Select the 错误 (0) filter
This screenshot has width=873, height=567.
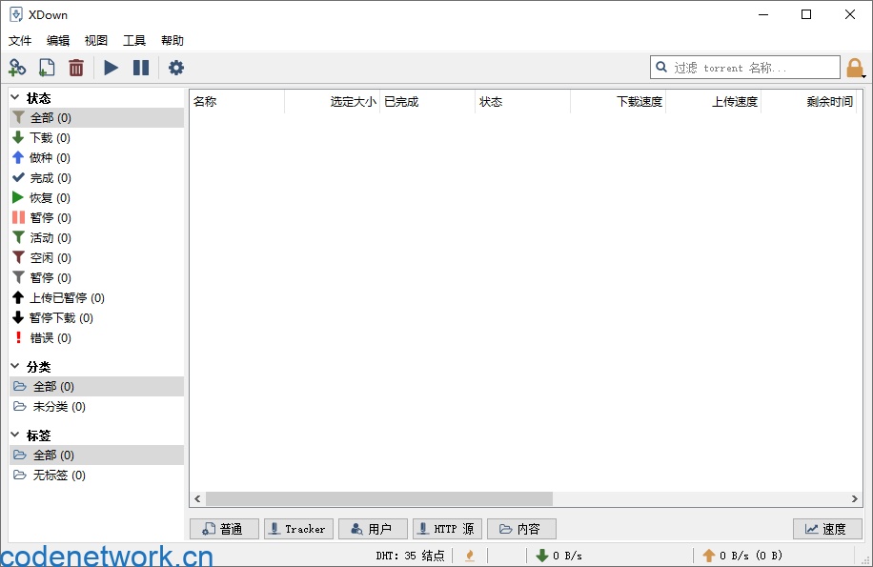click(x=97, y=338)
